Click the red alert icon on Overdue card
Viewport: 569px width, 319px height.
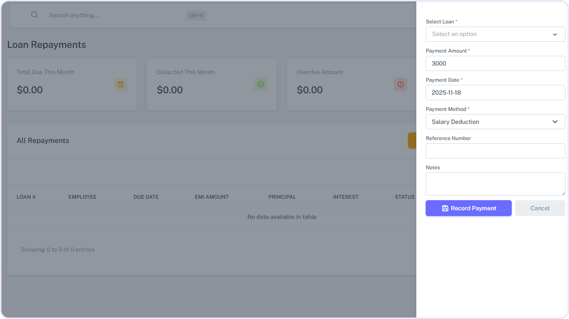point(400,85)
